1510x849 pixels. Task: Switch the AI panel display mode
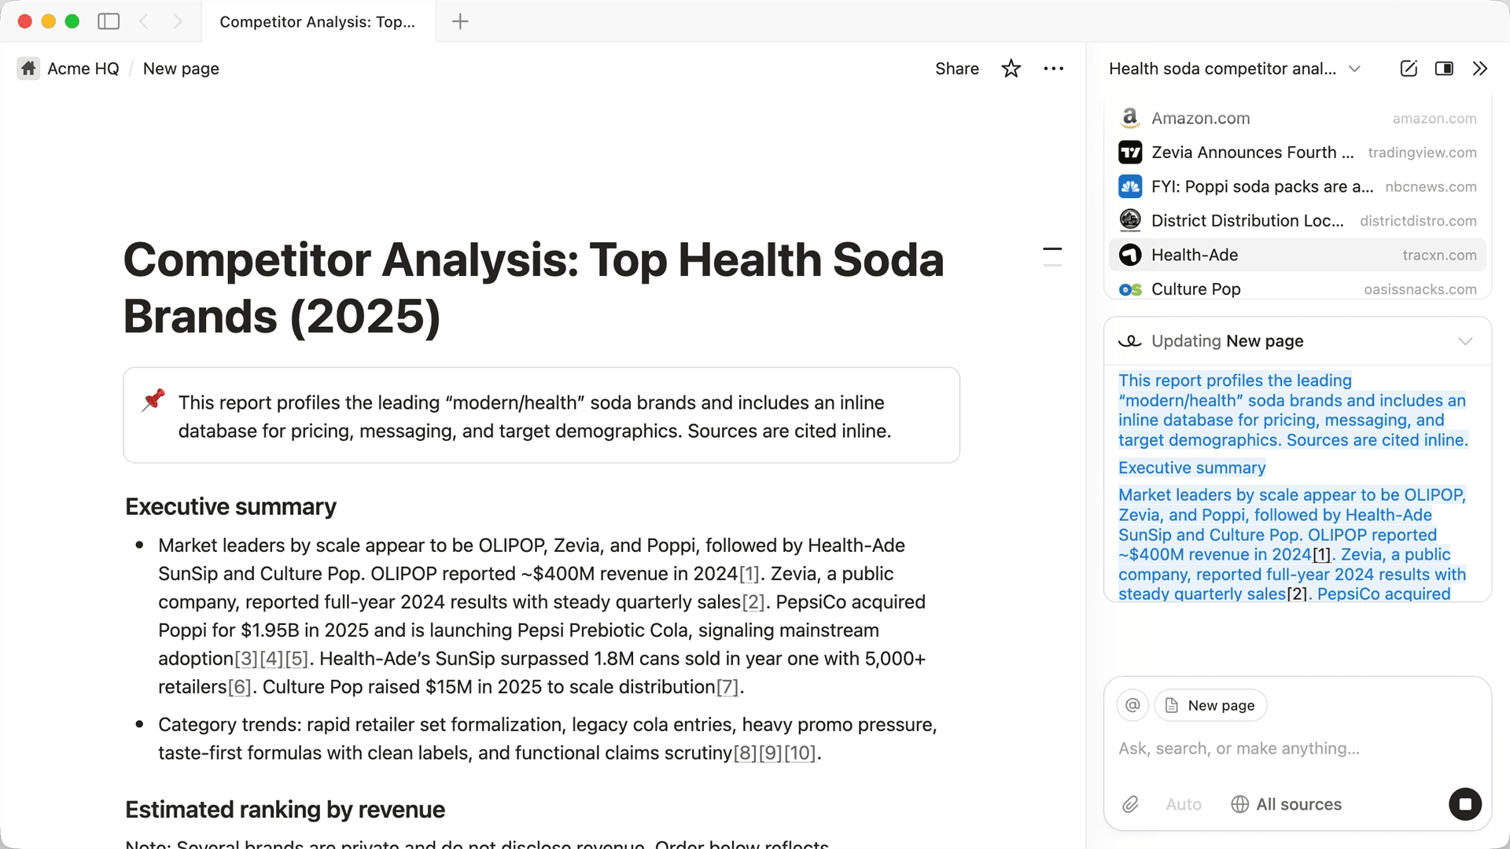coord(1444,68)
